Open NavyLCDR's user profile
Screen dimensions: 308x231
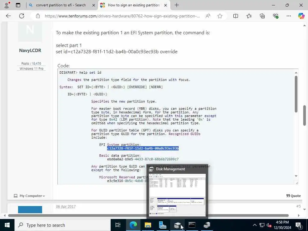click(30, 51)
